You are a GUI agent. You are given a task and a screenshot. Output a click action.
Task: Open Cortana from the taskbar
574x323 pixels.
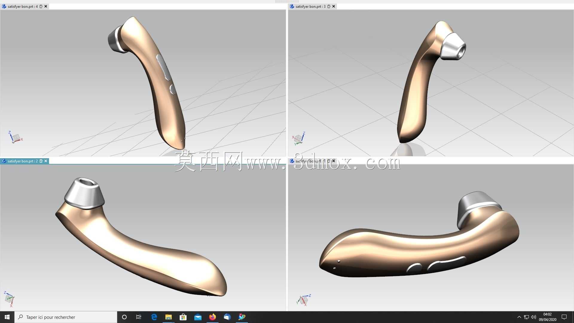[x=124, y=317]
